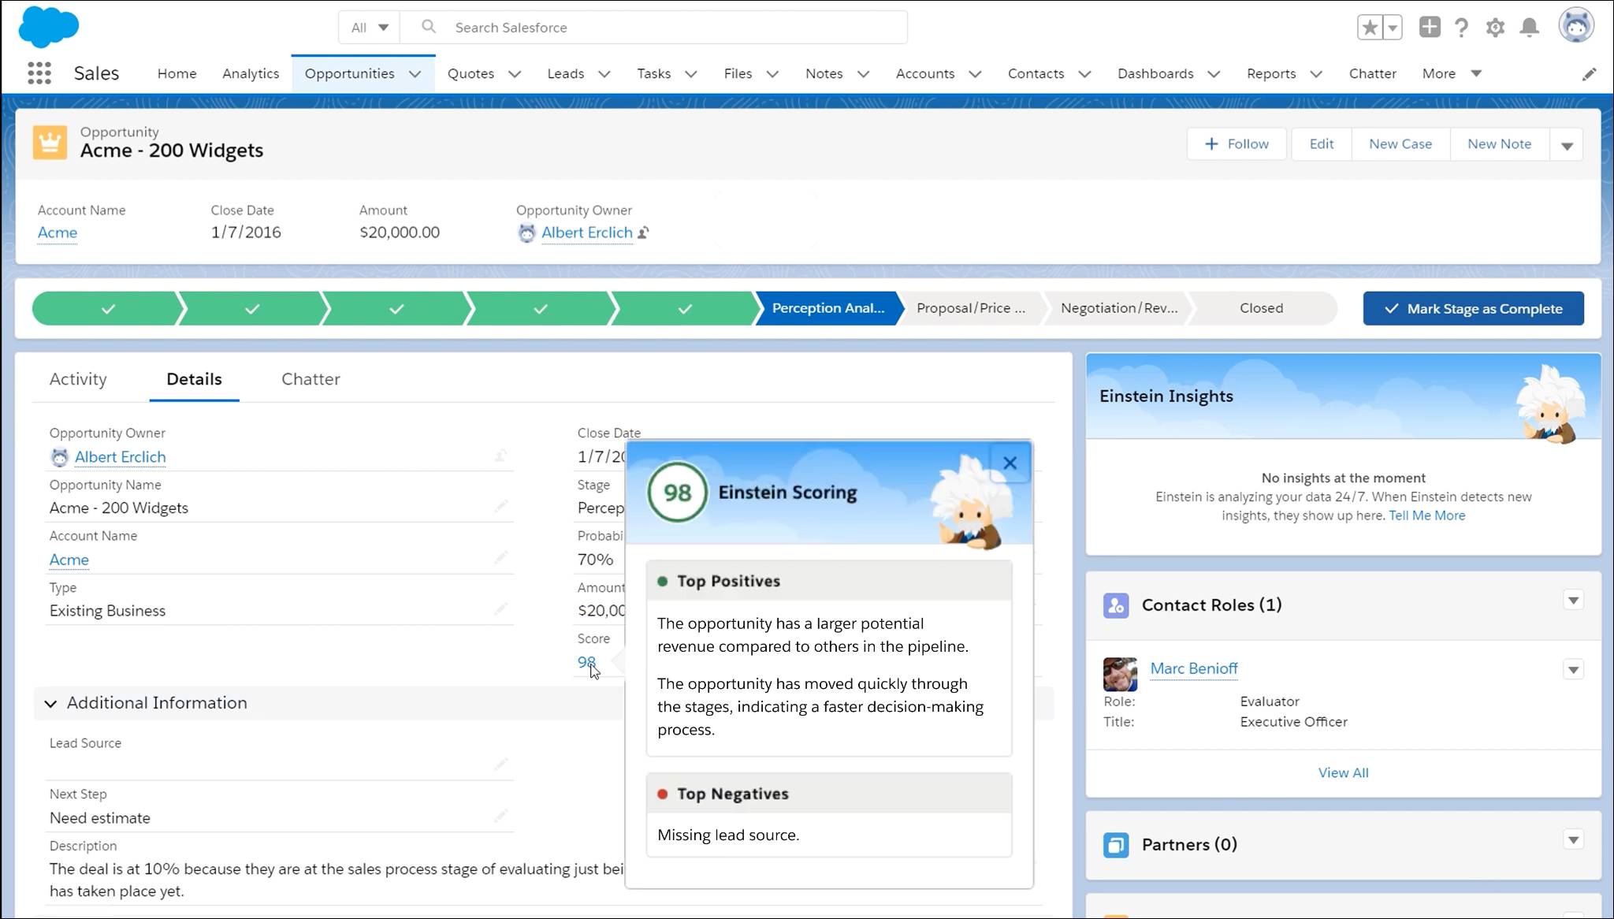1614x919 pixels.
Task: Edit Lead Source pencil icon
Action: tap(500, 764)
